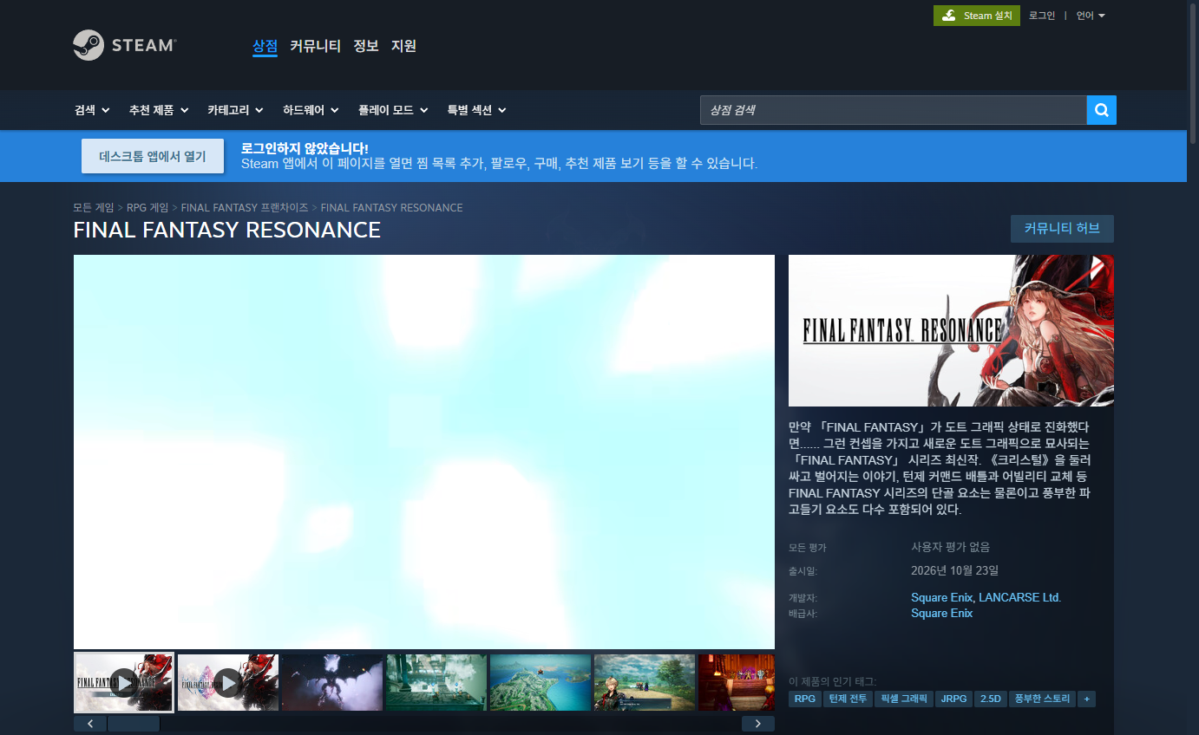Click the 데스크톱 앱에서 열기 button
Viewport: 1199px width, 735px height.
point(153,156)
